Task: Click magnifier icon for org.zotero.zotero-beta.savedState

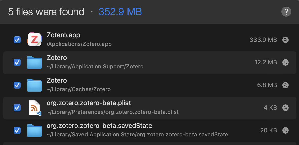Action: tap(285, 130)
